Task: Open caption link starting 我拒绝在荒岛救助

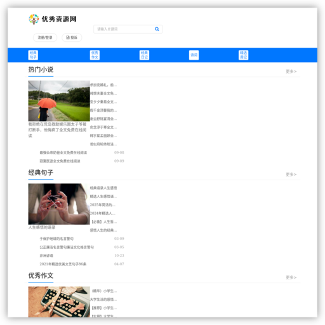Action: [57, 130]
